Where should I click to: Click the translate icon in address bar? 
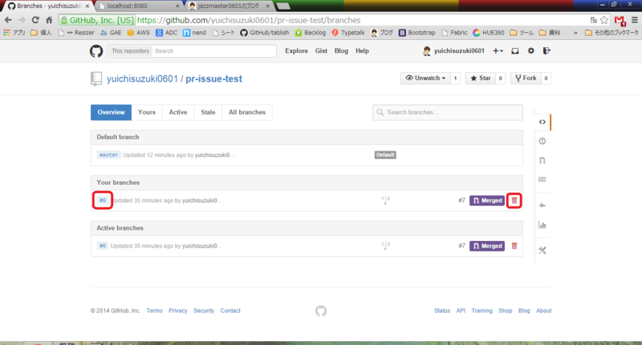(593, 20)
